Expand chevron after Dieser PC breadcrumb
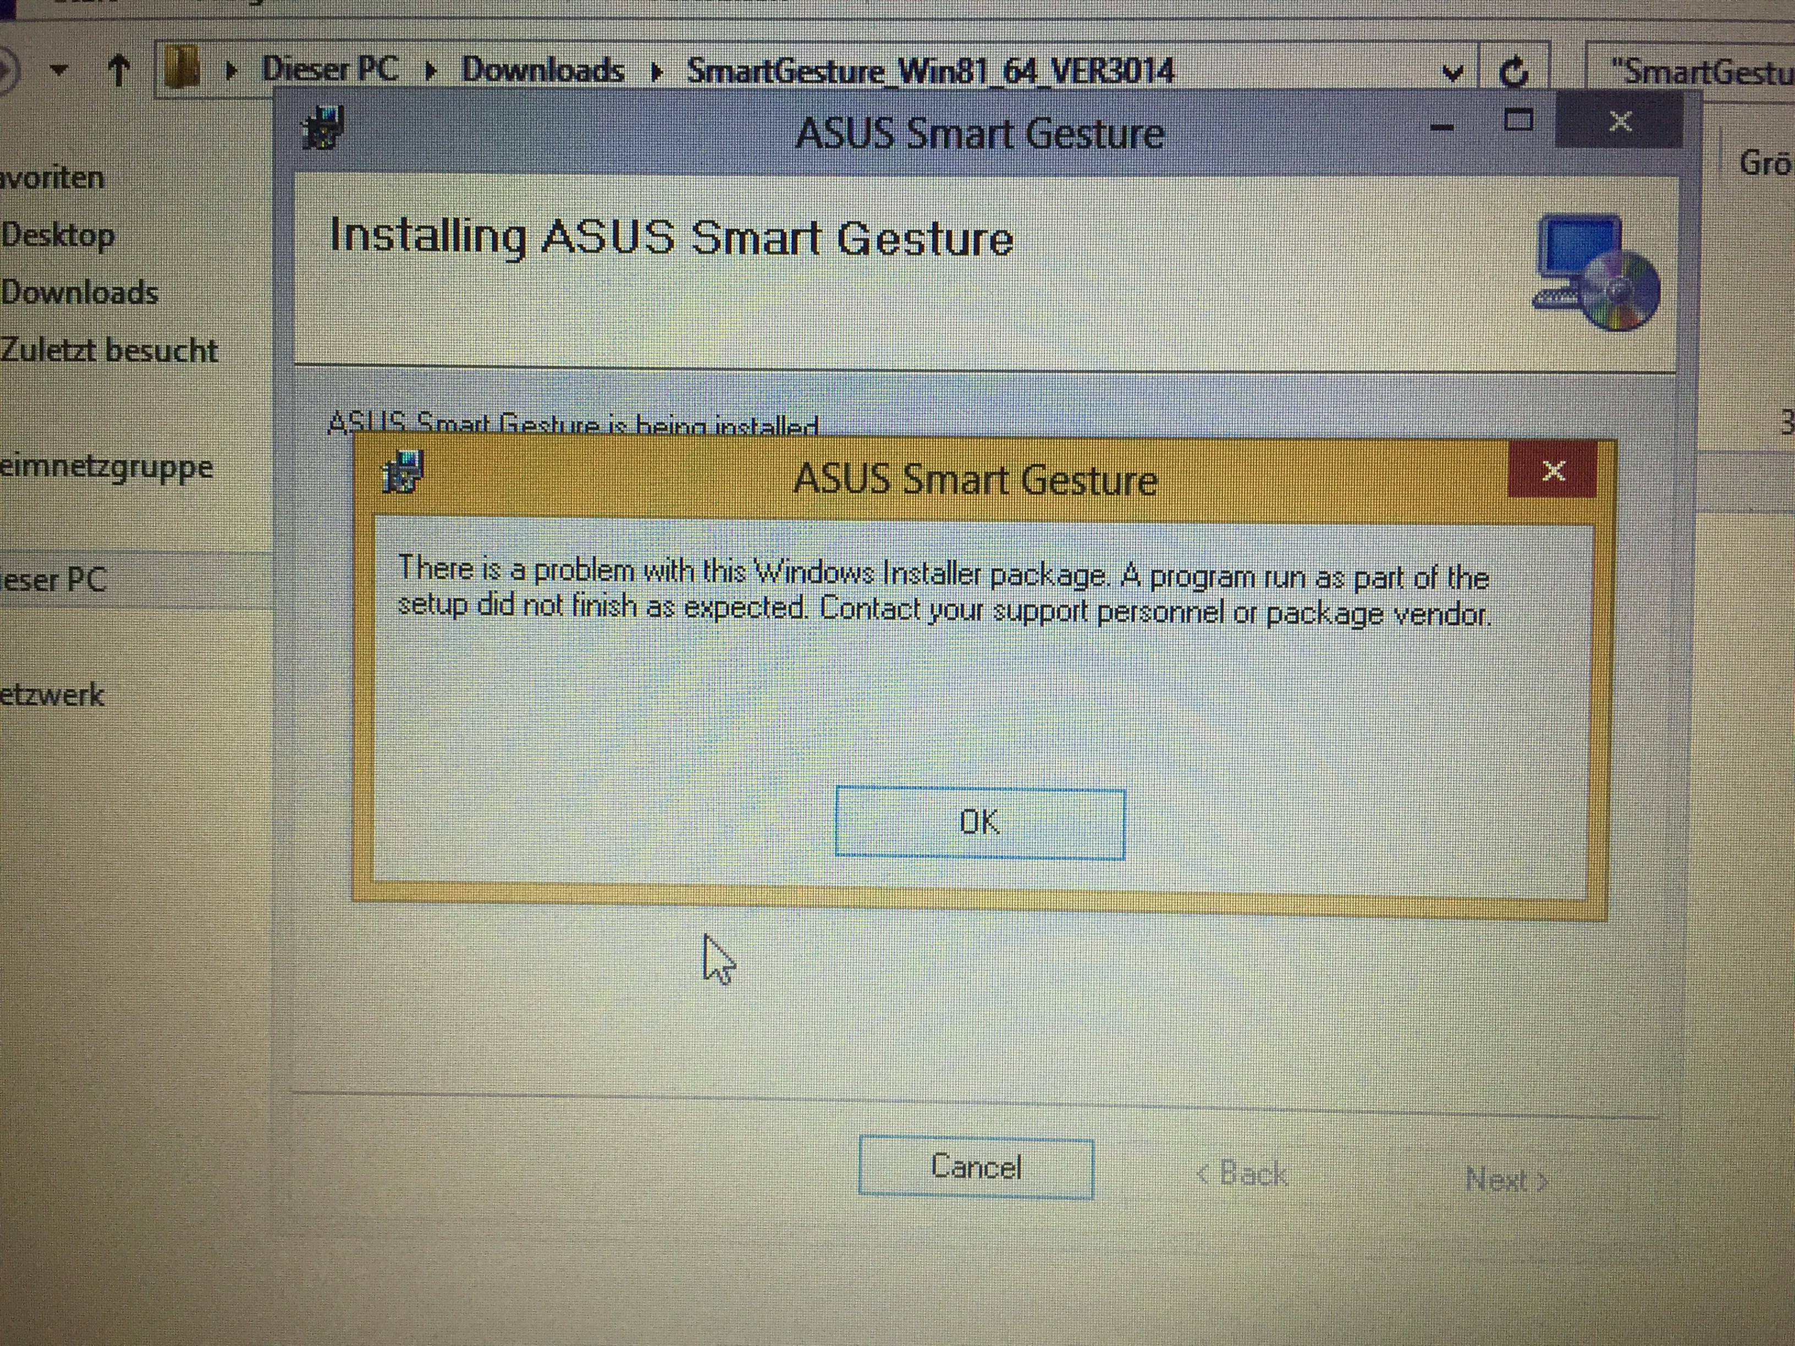 431,71
